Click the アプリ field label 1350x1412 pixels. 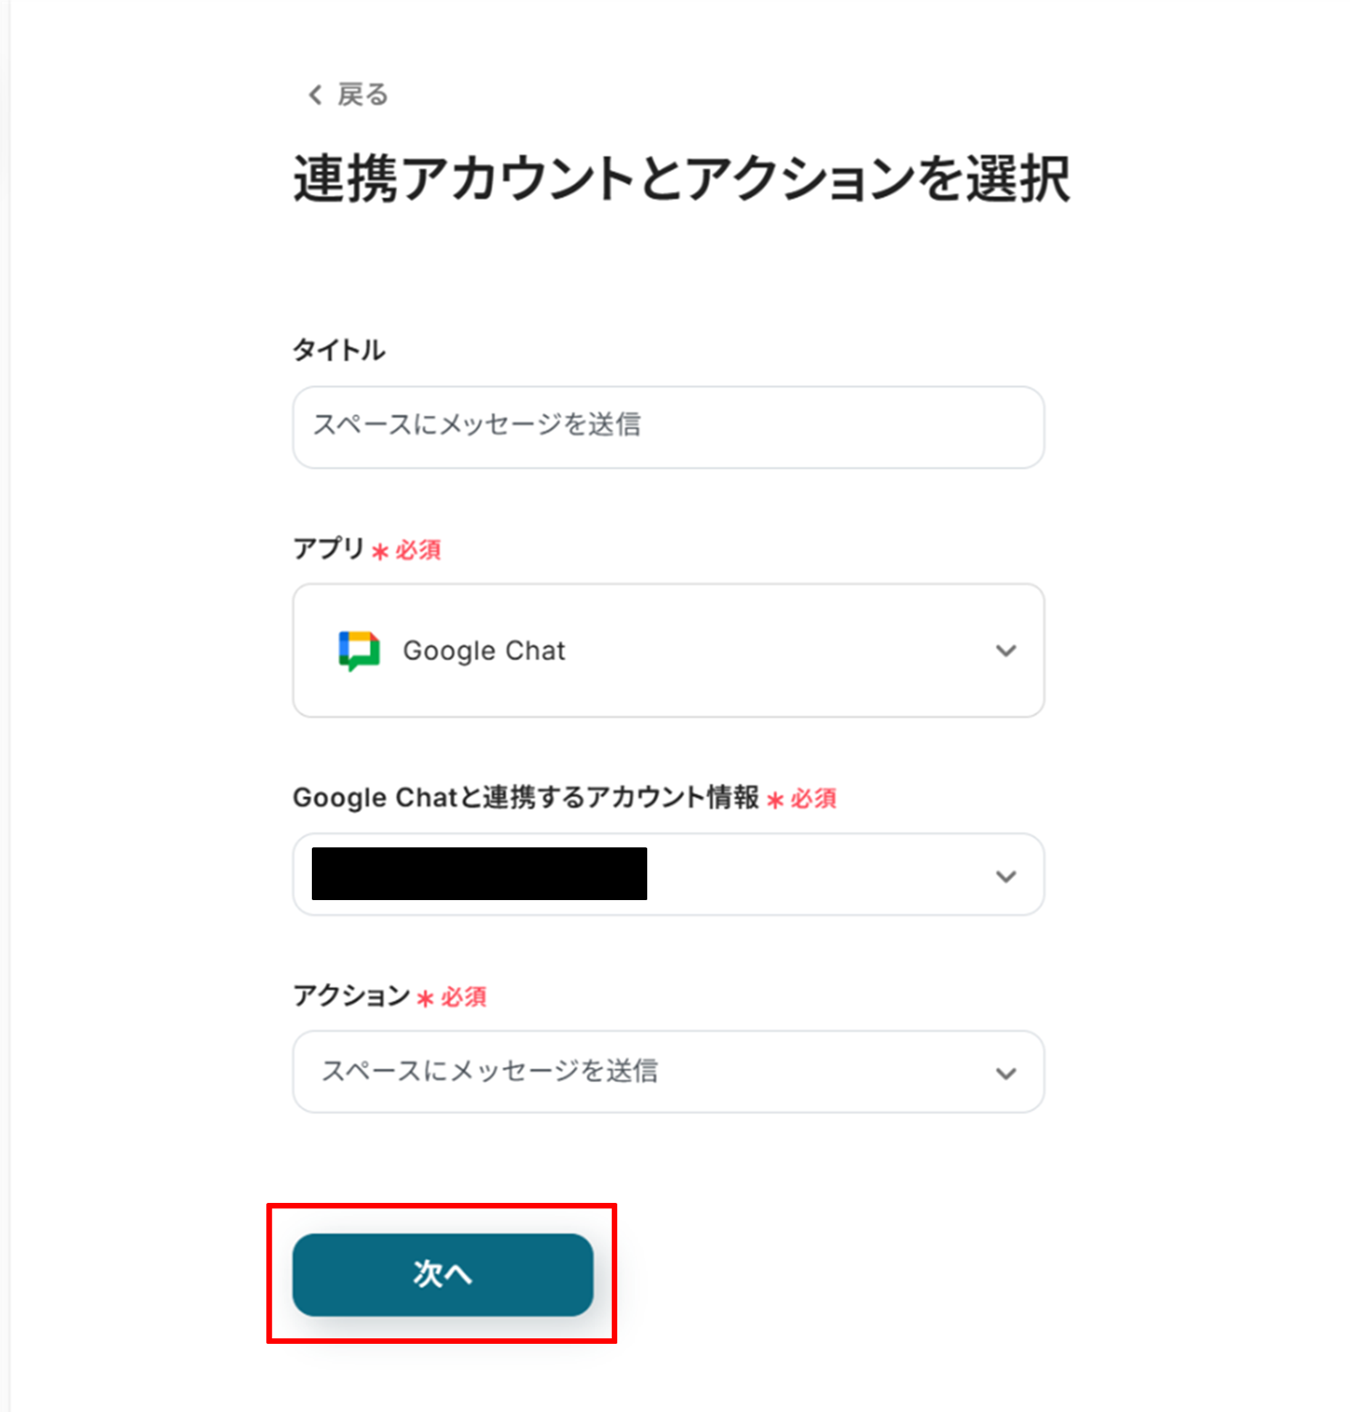tap(328, 548)
